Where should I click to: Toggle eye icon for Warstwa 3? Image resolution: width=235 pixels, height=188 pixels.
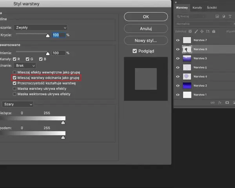point(178,58)
